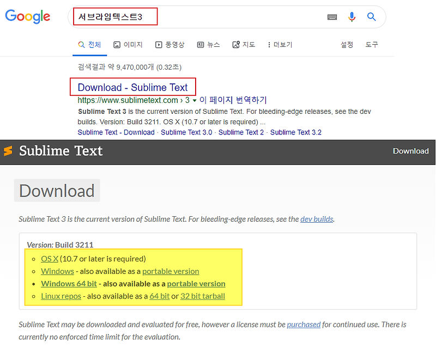Click the '검색결과 약 9,470,000개' result count
The image size is (436, 348).
116,67
